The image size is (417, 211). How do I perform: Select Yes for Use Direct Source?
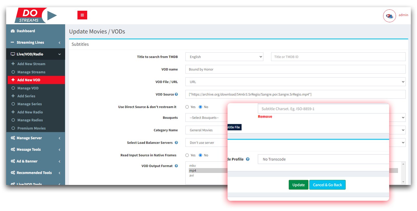pos(187,107)
